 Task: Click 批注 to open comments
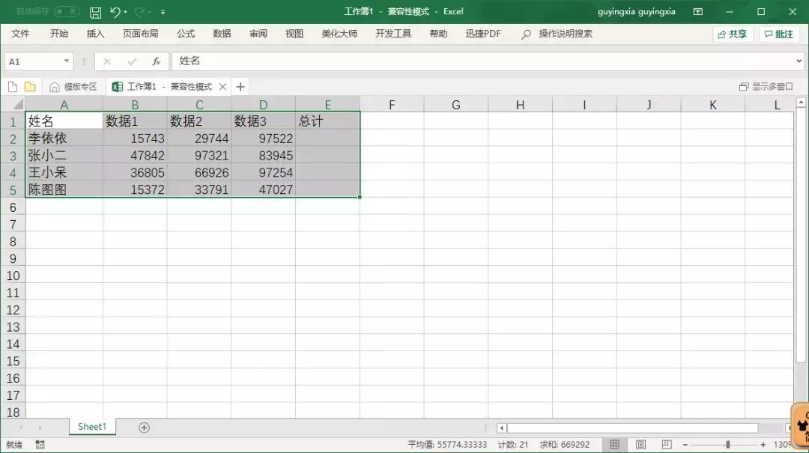click(x=779, y=33)
